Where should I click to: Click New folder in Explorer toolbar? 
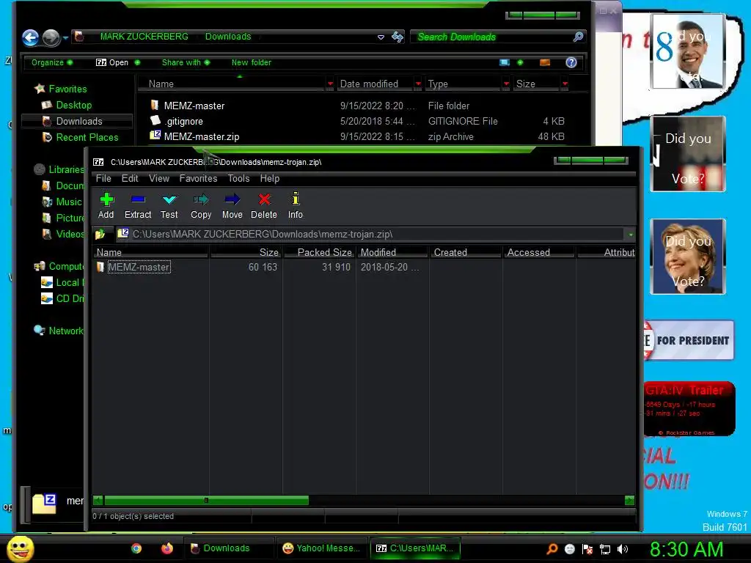pos(252,62)
